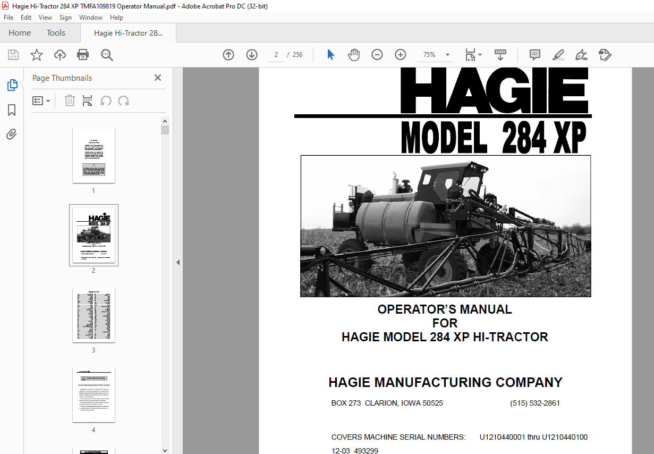Click the '12-03 493299' text
Viewport: 654px width, 454px height.
(x=355, y=451)
